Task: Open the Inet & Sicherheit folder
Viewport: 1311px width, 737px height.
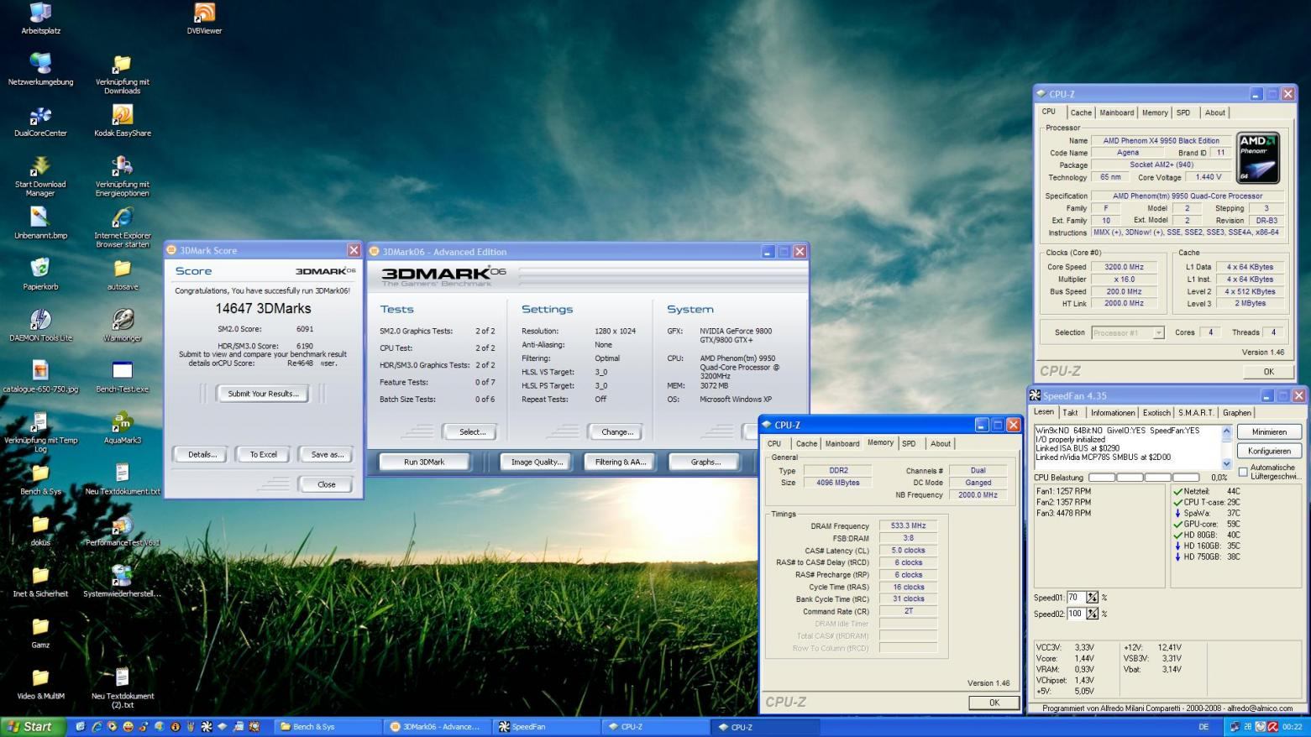Action: click(x=40, y=582)
